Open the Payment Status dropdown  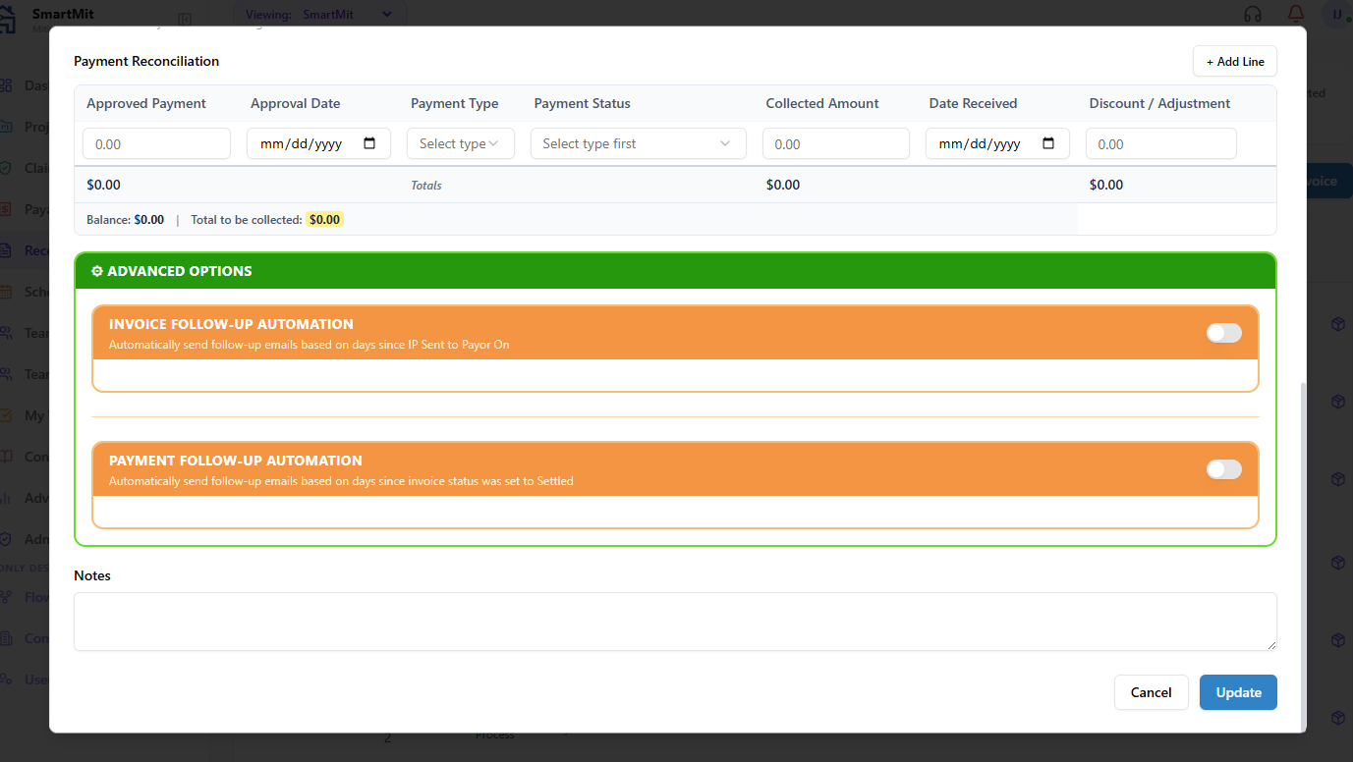[x=639, y=143]
